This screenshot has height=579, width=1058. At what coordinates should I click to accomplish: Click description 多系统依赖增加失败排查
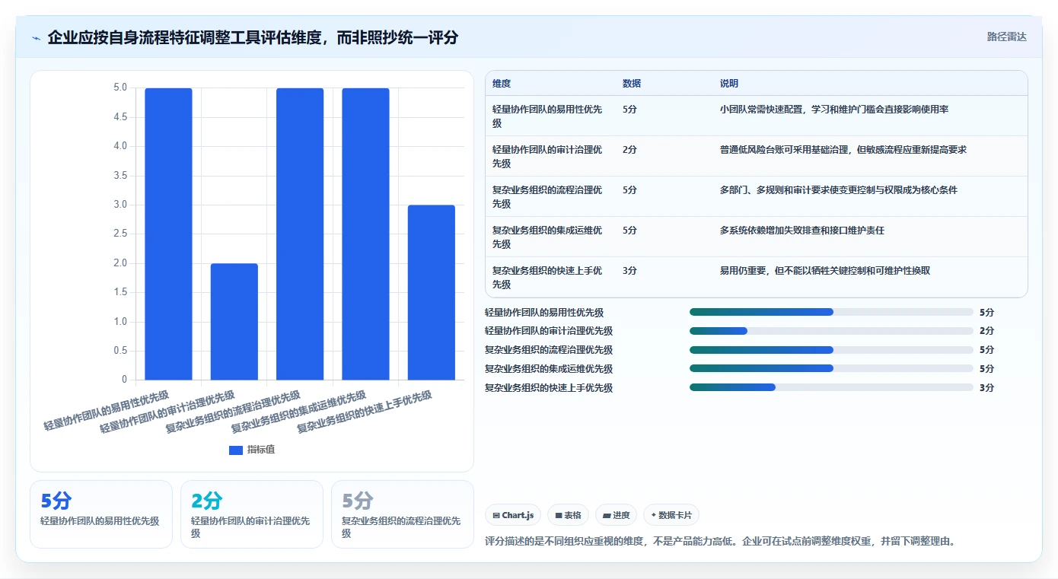[802, 231]
